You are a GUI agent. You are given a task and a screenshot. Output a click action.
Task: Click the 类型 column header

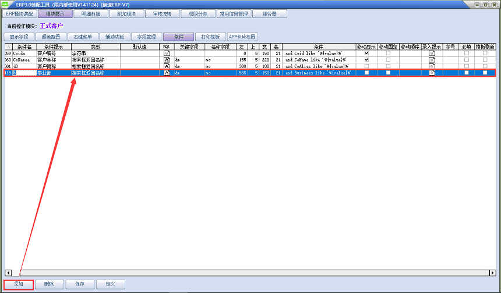pos(96,47)
